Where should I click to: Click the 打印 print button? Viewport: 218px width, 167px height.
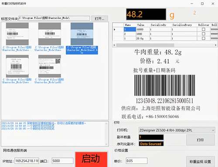pos(201,140)
